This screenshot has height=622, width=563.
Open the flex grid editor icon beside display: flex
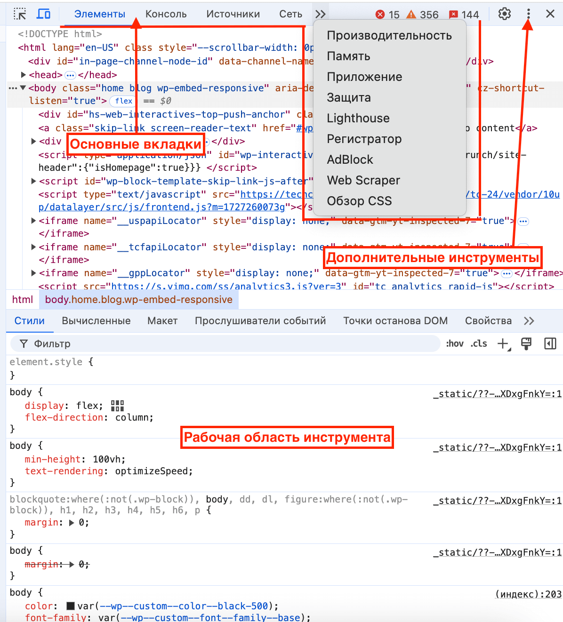tap(117, 406)
